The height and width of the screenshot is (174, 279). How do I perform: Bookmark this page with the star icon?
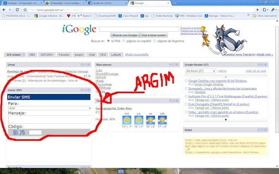point(25,10)
